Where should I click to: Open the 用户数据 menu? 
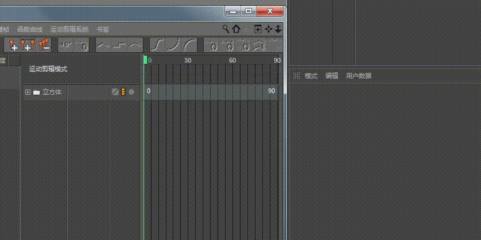coord(359,76)
